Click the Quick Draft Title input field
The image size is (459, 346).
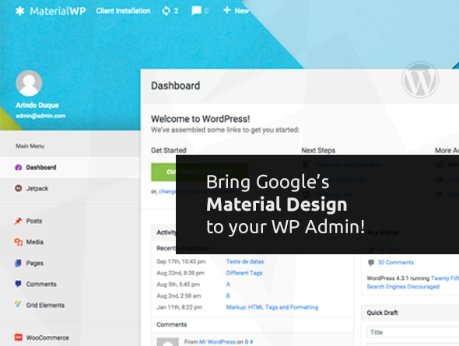(x=413, y=332)
